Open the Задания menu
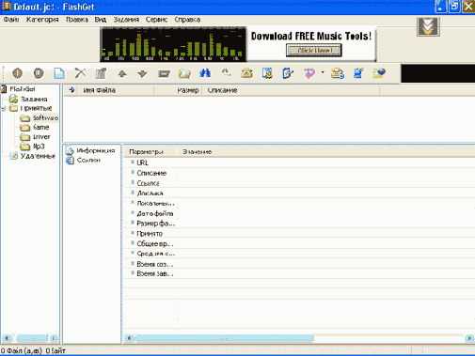 pyautogui.click(x=126, y=20)
